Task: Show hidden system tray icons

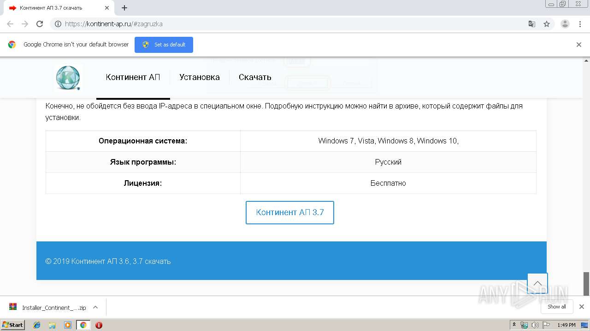Action: 514,325
